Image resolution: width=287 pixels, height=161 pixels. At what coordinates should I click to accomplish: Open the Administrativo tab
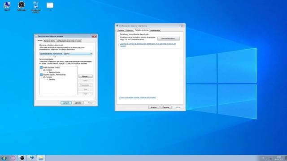point(155,30)
